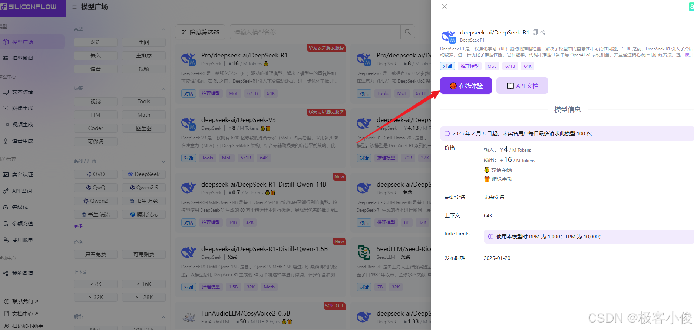Select the ≥ 16K context filter
The image size is (694, 330).
(144, 284)
